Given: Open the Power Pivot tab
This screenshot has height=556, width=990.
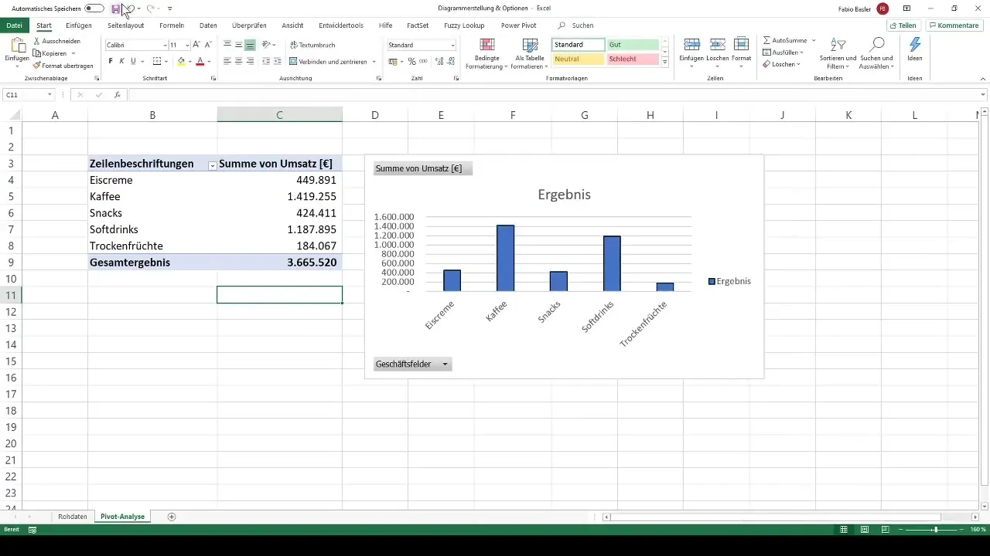Looking at the screenshot, I should pyautogui.click(x=518, y=25).
